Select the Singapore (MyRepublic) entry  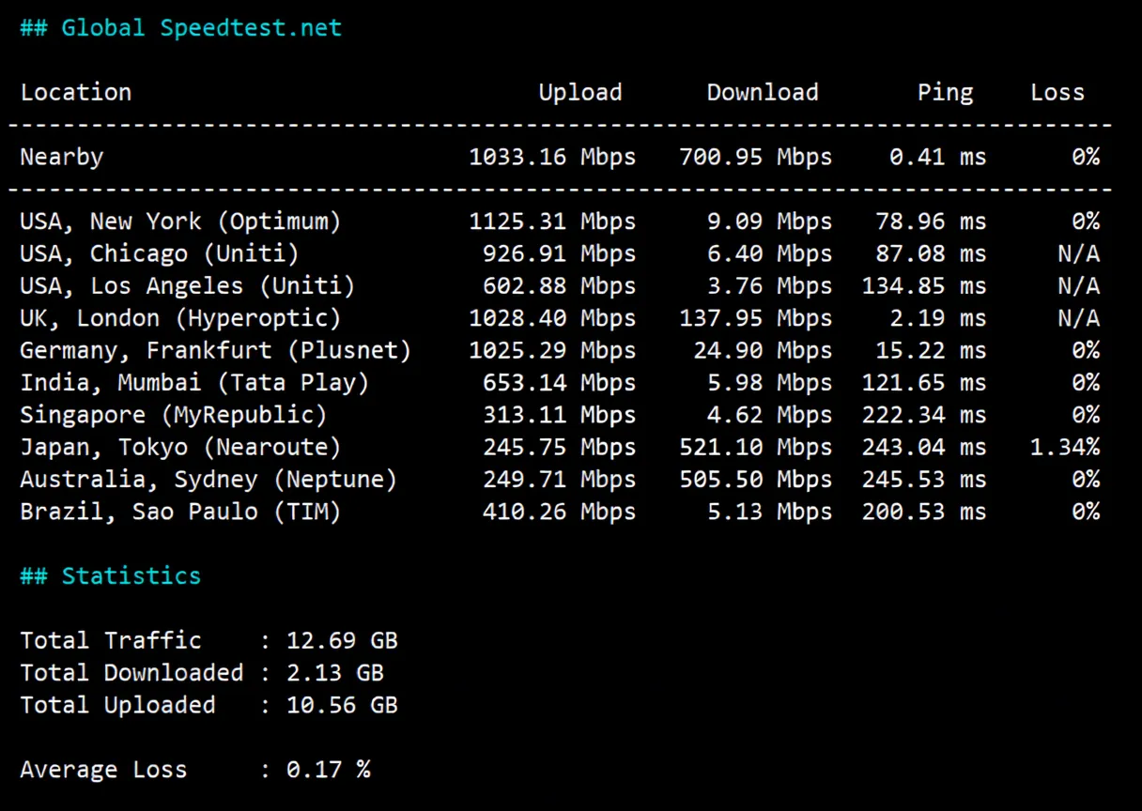coord(173,414)
